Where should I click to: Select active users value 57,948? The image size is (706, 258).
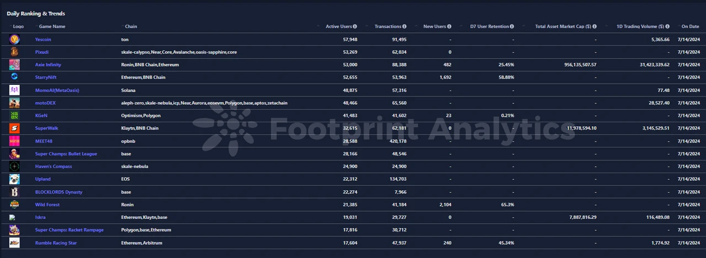tap(350, 40)
